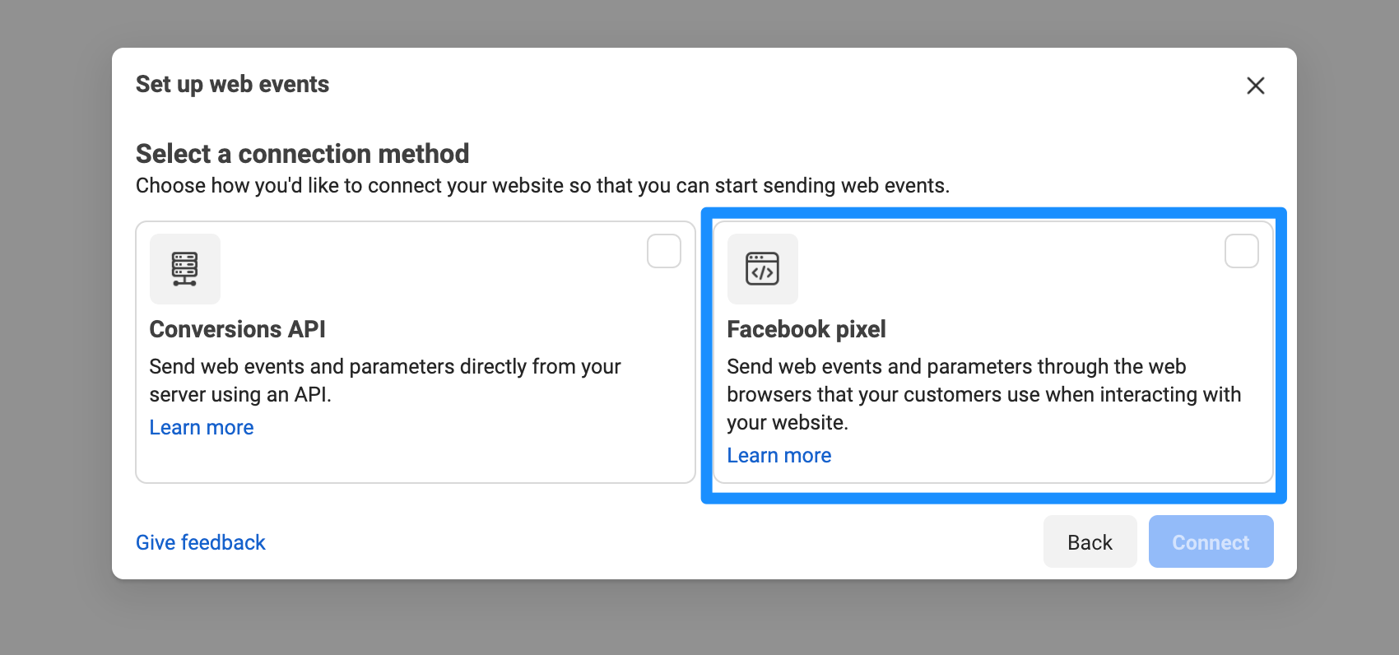
Task: Click the Conversions API description text
Action: (x=385, y=380)
